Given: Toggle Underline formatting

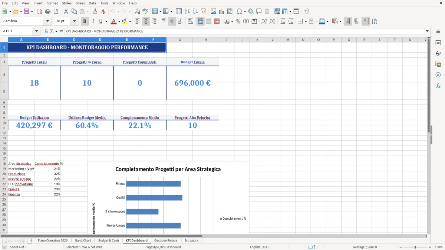Looking at the screenshot, I should pos(100,21).
